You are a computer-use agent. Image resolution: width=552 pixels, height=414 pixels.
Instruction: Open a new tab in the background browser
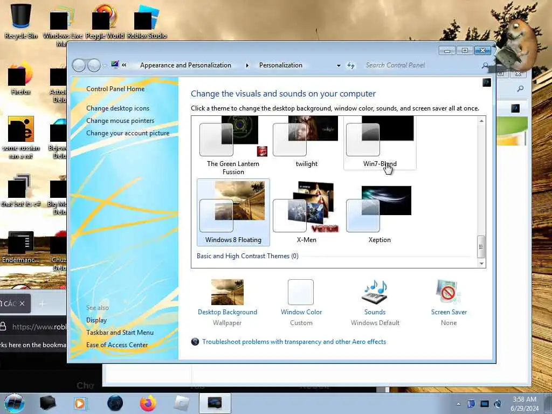(x=42, y=303)
